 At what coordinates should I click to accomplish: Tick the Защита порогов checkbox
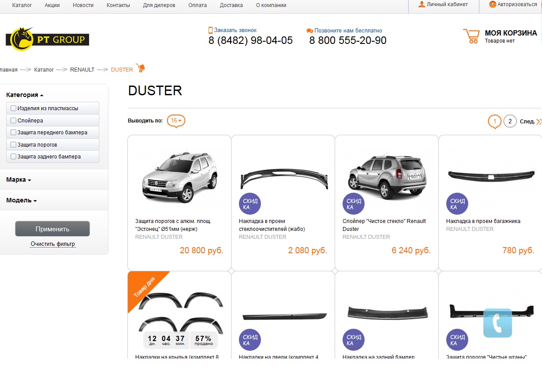coord(14,144)
